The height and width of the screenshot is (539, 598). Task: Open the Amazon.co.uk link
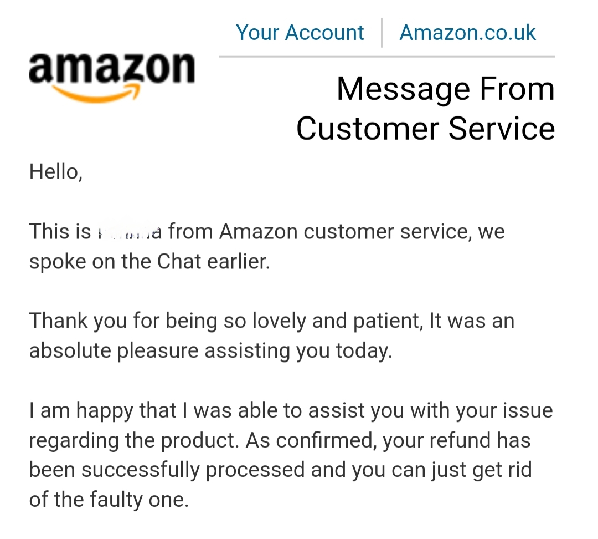[467, 33]
